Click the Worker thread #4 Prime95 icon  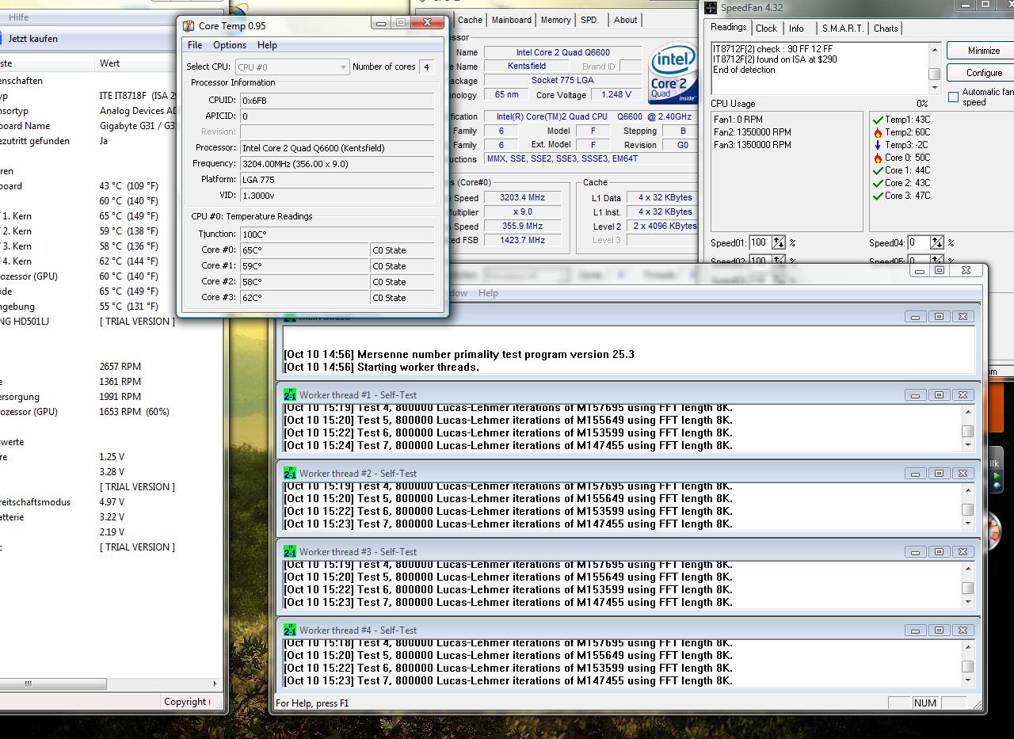(x=290, y=630)
